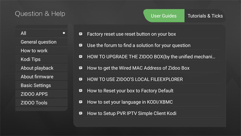Viewport: 241px width, 136px height.
Task: Click chat icon beside Use the forum entry
Action: pos(81,45)
